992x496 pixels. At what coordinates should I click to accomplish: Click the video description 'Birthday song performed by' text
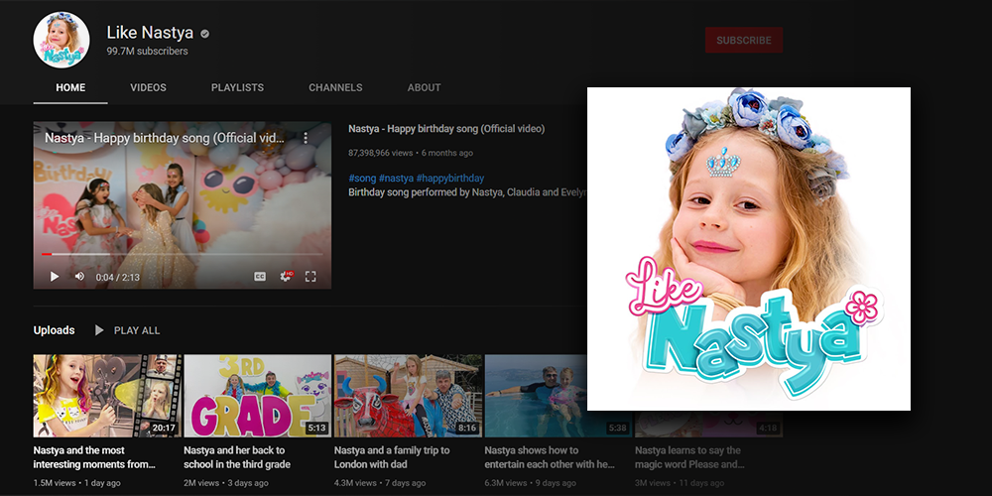tap(467, 192)
